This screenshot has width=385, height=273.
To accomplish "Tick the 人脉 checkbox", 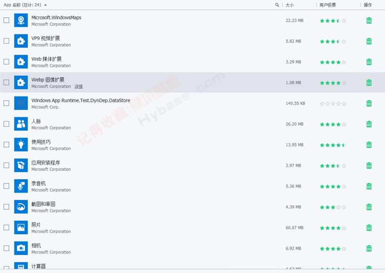I will click(6, 124).
